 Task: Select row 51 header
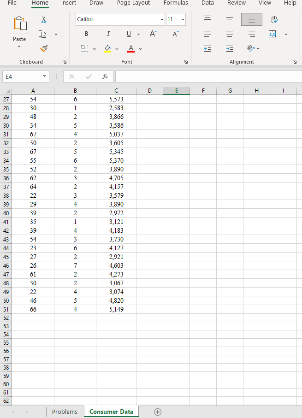6,310
